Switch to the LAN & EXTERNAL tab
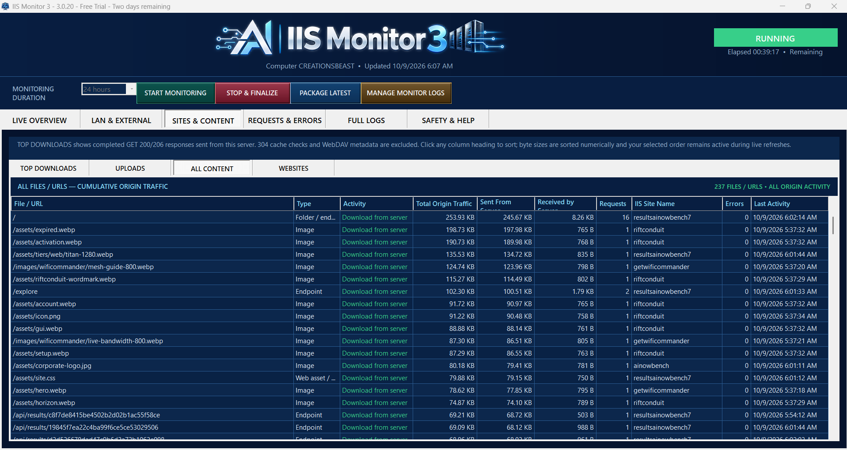The height and width of the screenshot is (450, 847). (122, 120)
